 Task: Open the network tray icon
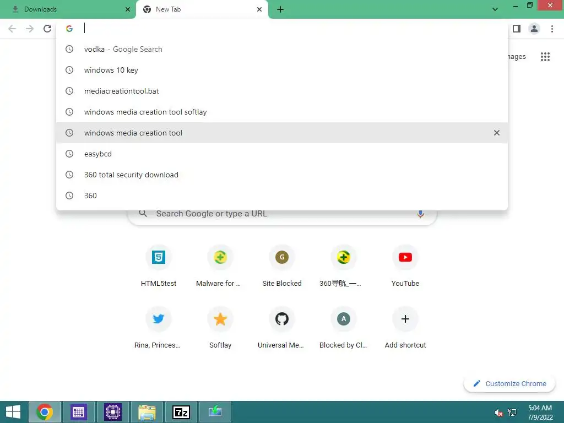click(512, 413)
